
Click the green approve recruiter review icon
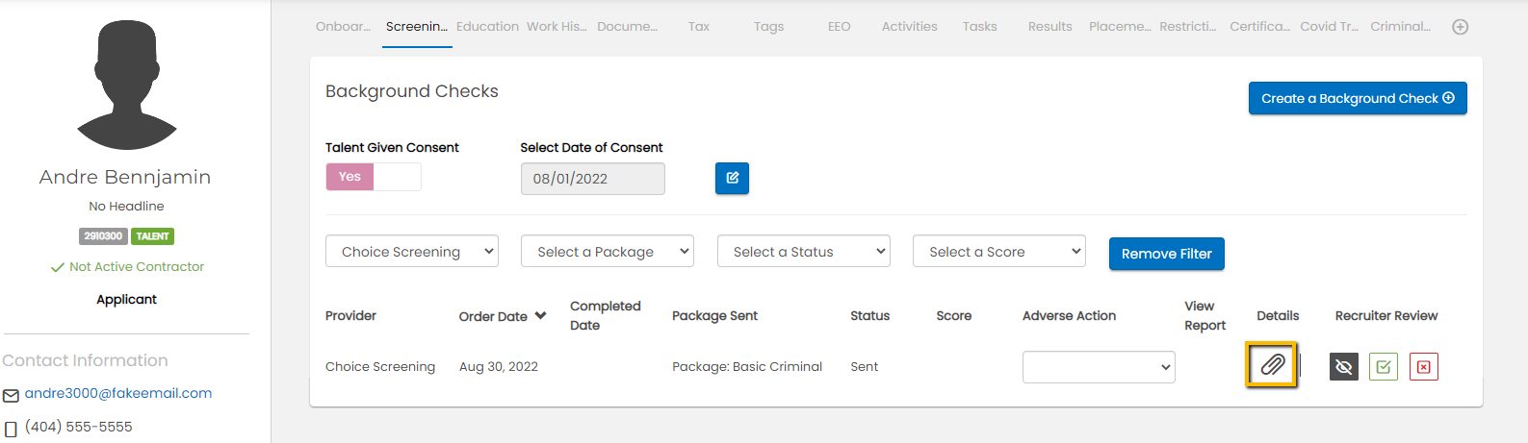coord(1384,366)
